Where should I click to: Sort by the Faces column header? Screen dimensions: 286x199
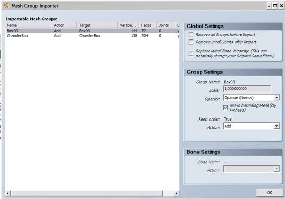[148, 25]
